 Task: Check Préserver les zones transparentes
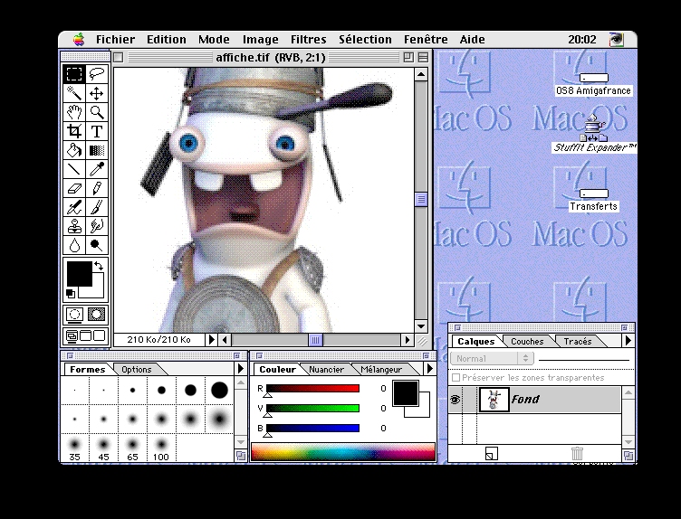click(x=456, y=377)
